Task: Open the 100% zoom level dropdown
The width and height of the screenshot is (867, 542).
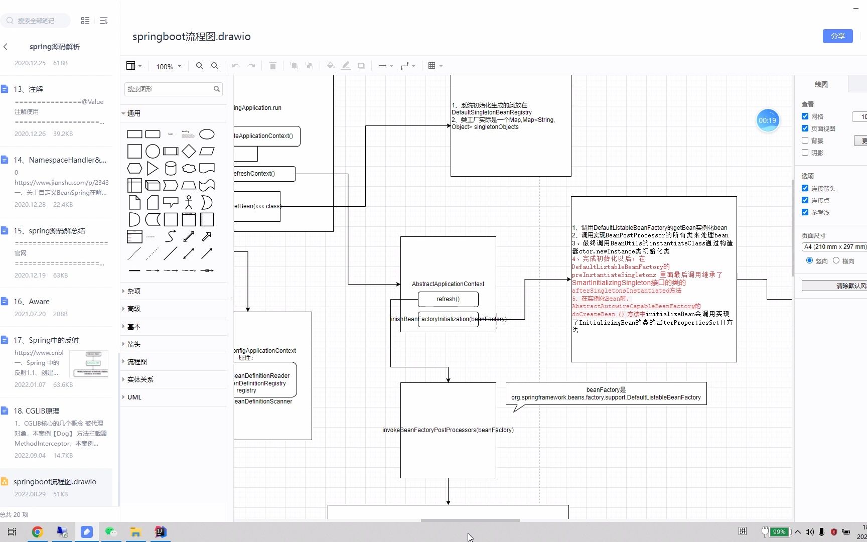Action: (x=169, y=66)
